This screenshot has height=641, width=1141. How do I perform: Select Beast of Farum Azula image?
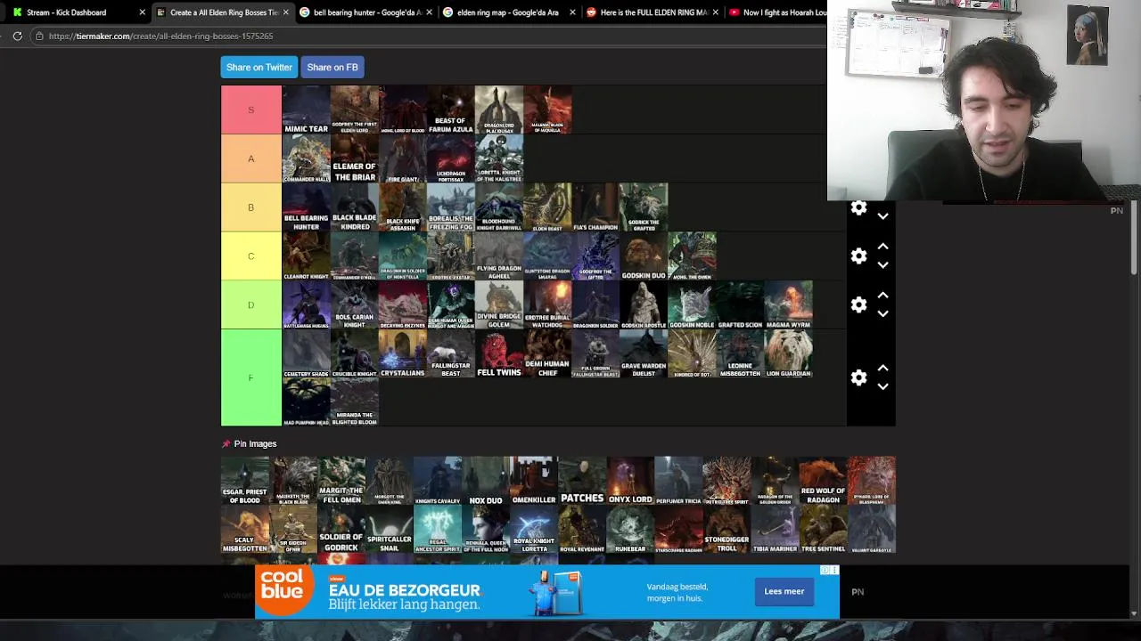click(x=450, y=110)
